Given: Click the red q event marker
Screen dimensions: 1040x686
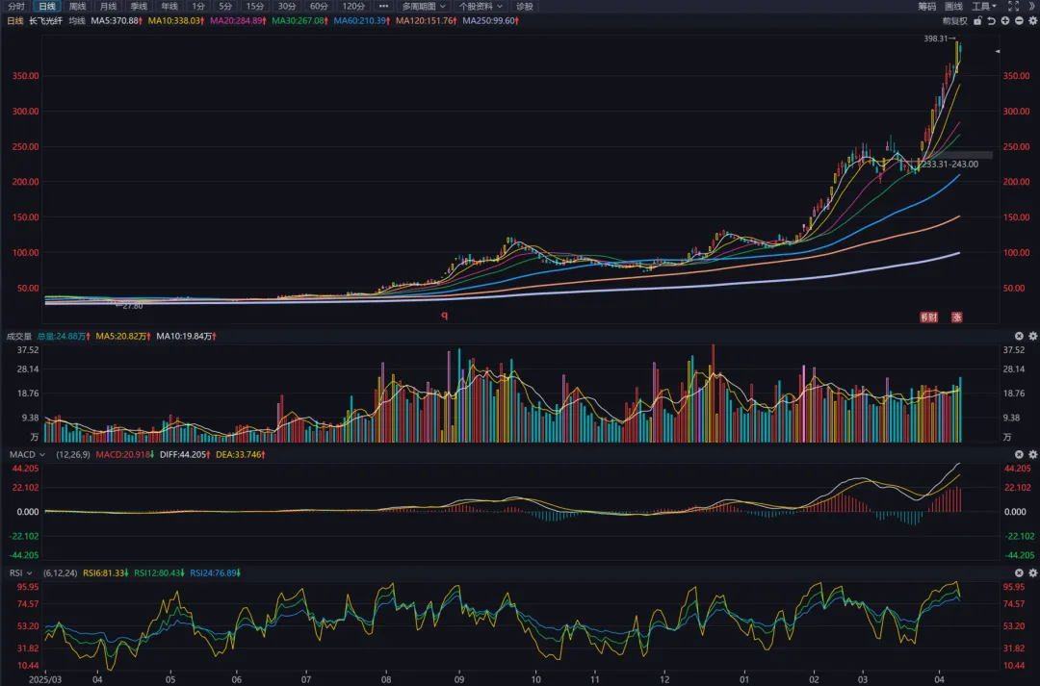Looking at the screenshot, I should (444, 316).
